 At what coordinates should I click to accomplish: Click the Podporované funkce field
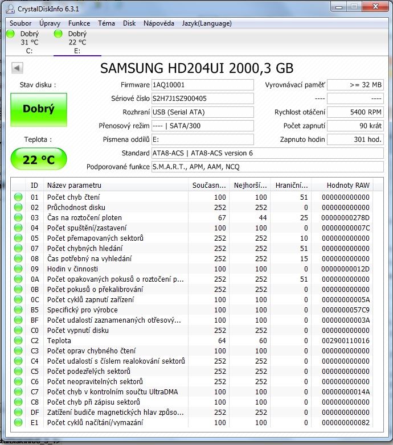click(268, 167)
